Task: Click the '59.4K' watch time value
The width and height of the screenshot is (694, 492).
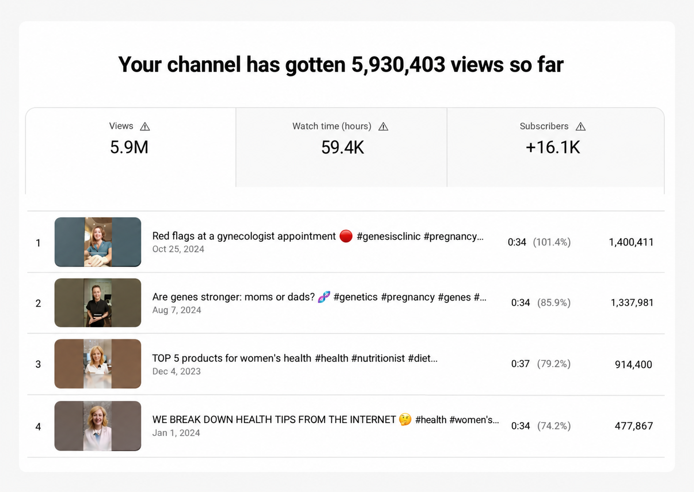Action: click(x=343, y=148)
